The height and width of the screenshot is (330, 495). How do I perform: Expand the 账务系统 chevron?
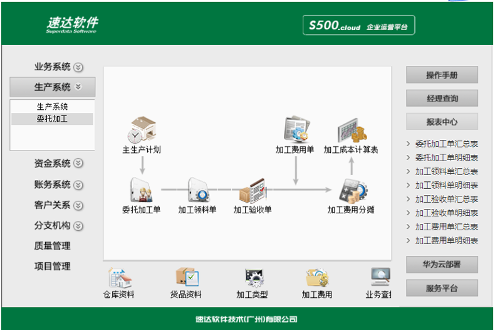78,185
